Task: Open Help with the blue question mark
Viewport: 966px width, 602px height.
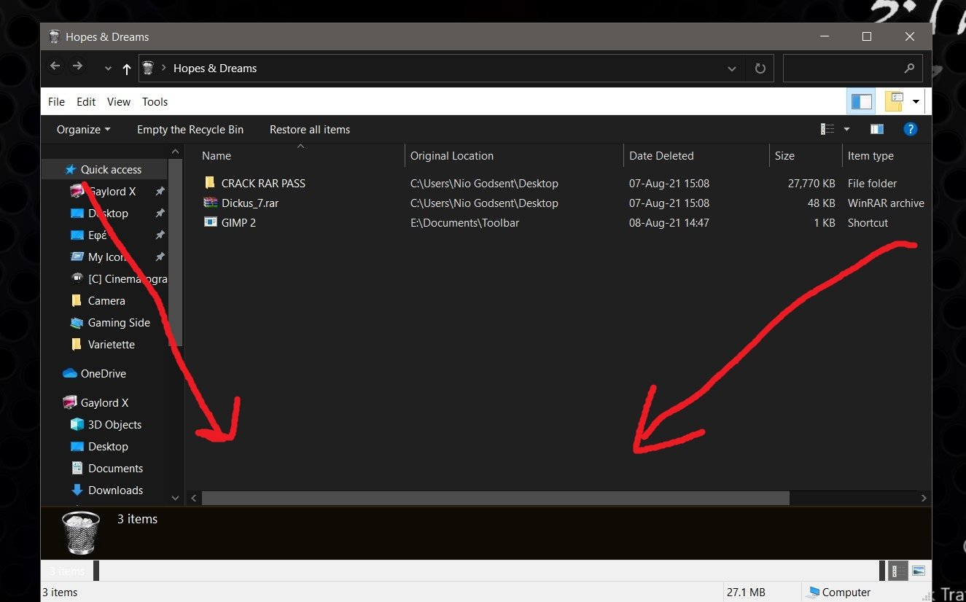Action: coord(910,130)
